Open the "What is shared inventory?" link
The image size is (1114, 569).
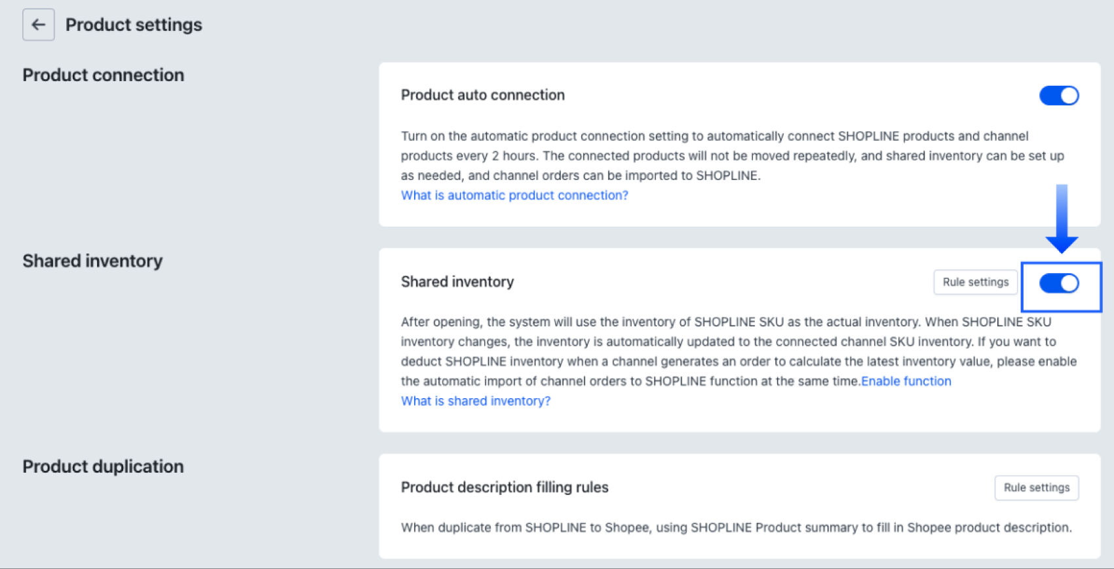point(476,401)
